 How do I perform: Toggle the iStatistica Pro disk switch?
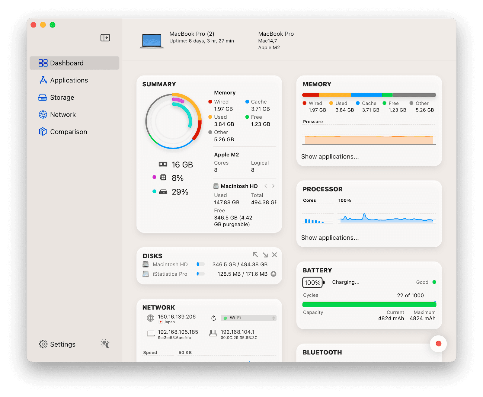(200, 274)
